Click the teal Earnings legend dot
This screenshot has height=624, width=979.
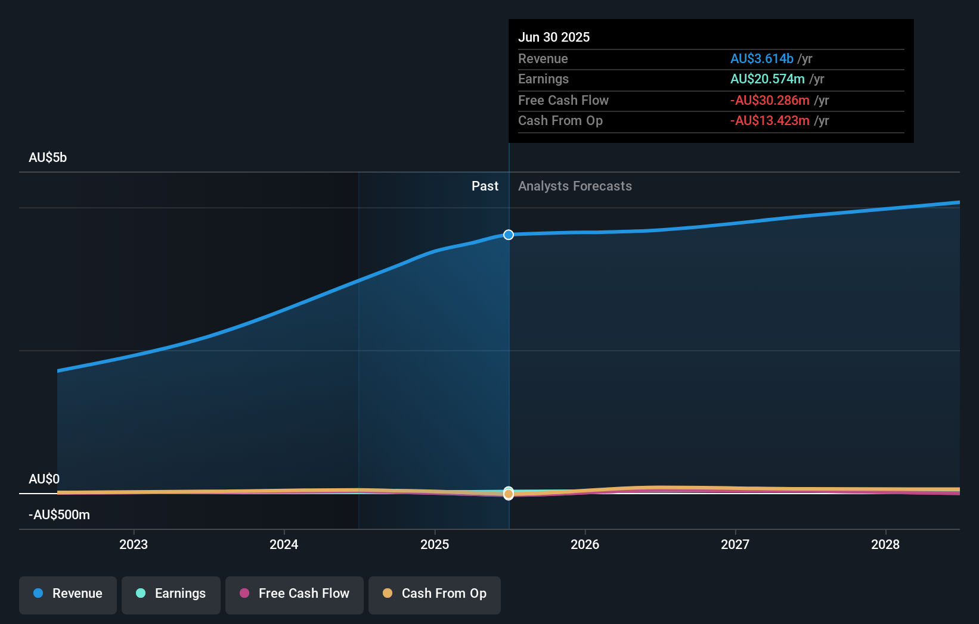point(141,594)
